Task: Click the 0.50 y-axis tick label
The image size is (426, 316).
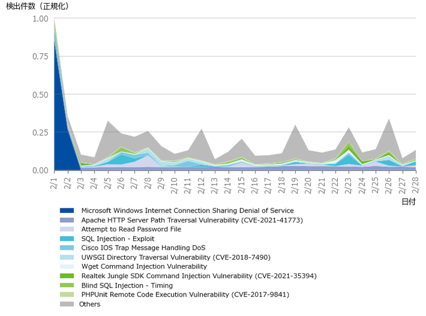Action: [40, 95]
